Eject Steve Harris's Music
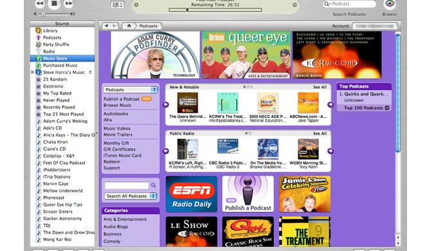Screen dimensions: 425x251 point(90,72)
